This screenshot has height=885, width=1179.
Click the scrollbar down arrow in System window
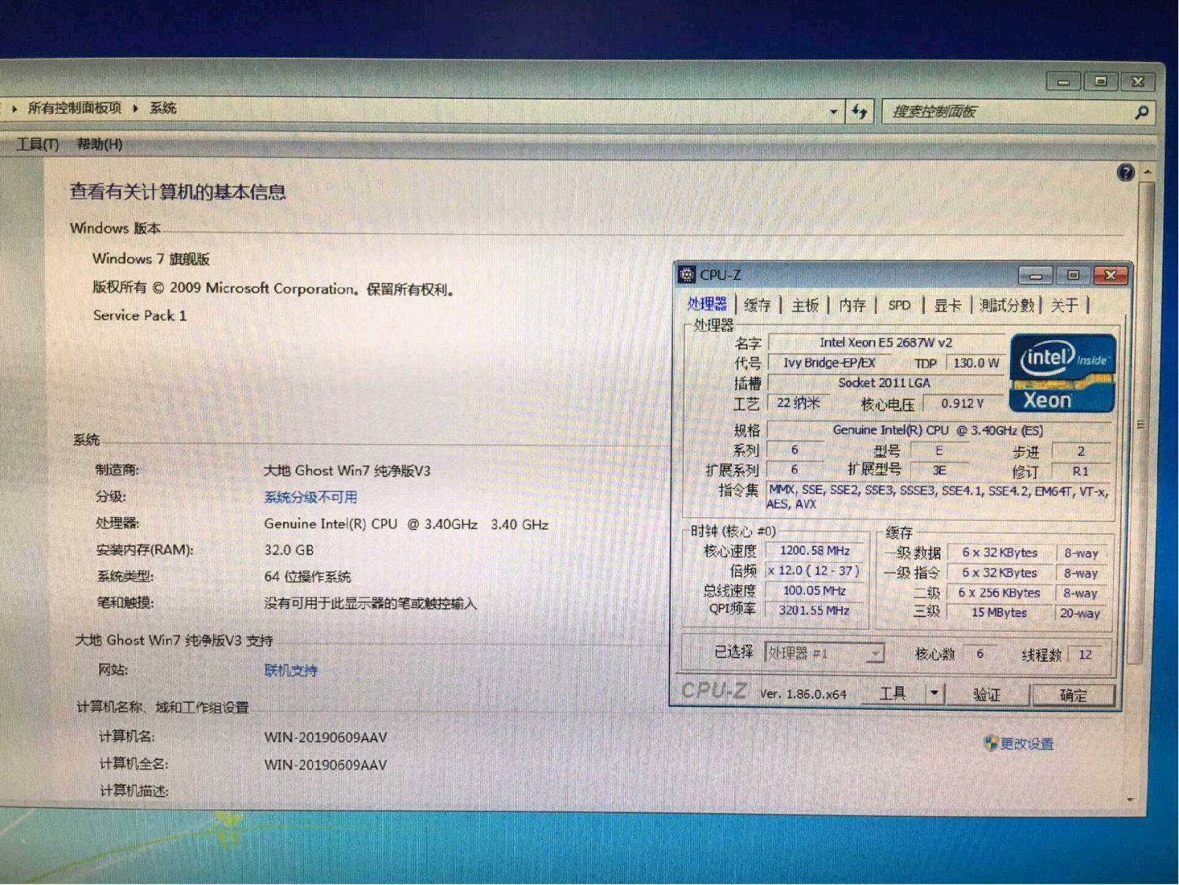click(1129, 799)
